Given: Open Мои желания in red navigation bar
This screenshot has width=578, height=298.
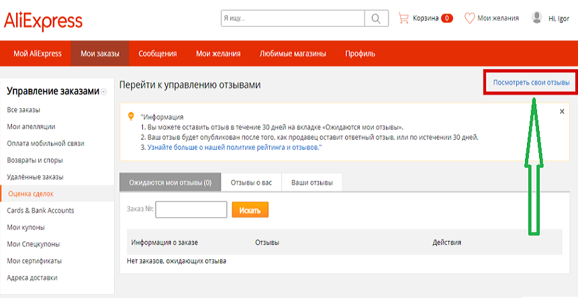Looking at the screenshot, I should [218, 54].
